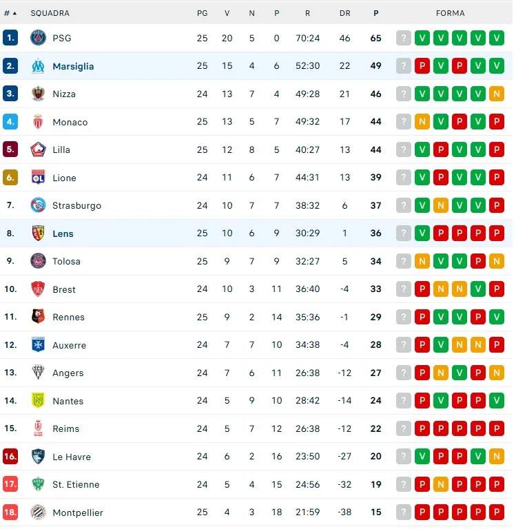Click the Brest team crest
516x529 pixels.
click(x=38, y=289)
